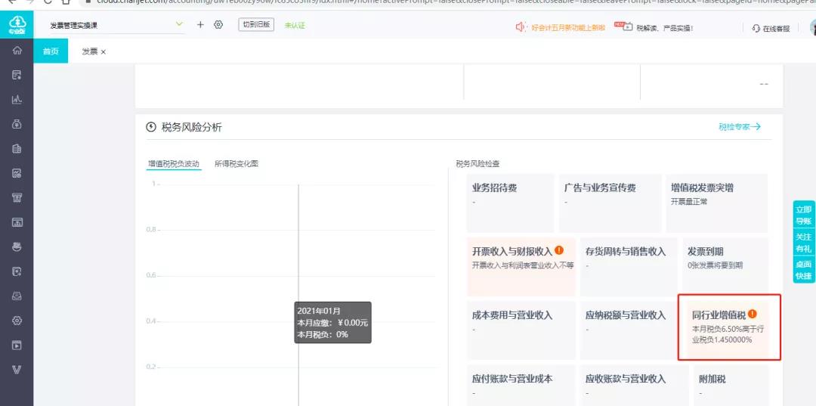This screenshot has height=406, width=816.
Task: Click the V-shaped icon in the sidebar
Action: 17,370
